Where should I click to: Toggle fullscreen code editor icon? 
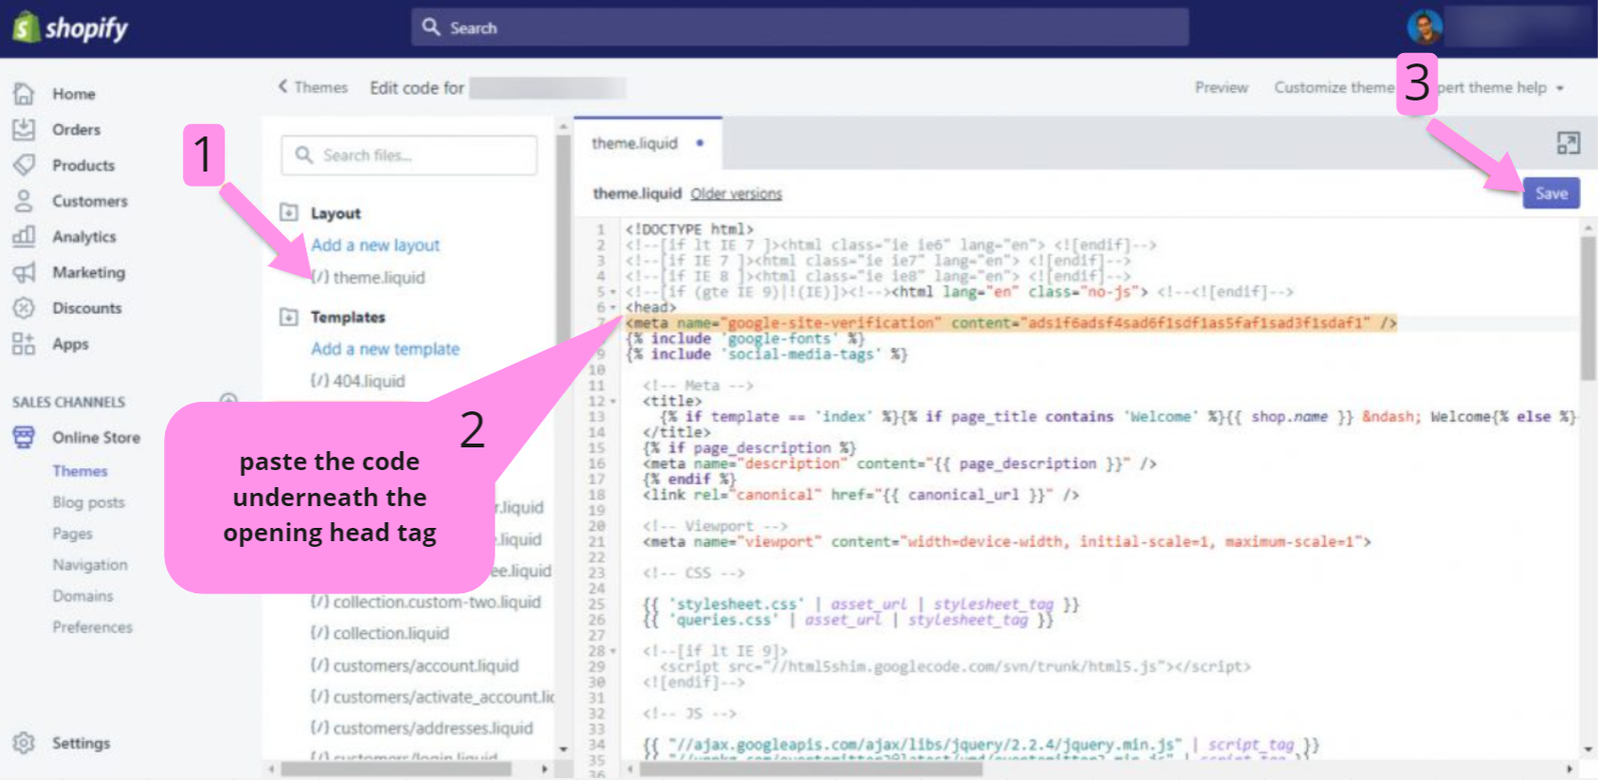(x=1568, y=143)
